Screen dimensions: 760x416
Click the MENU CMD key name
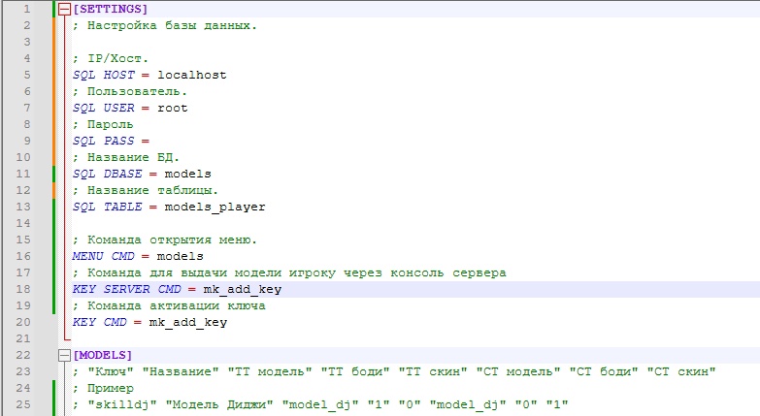pyautogui.click(x=103, y=256)
